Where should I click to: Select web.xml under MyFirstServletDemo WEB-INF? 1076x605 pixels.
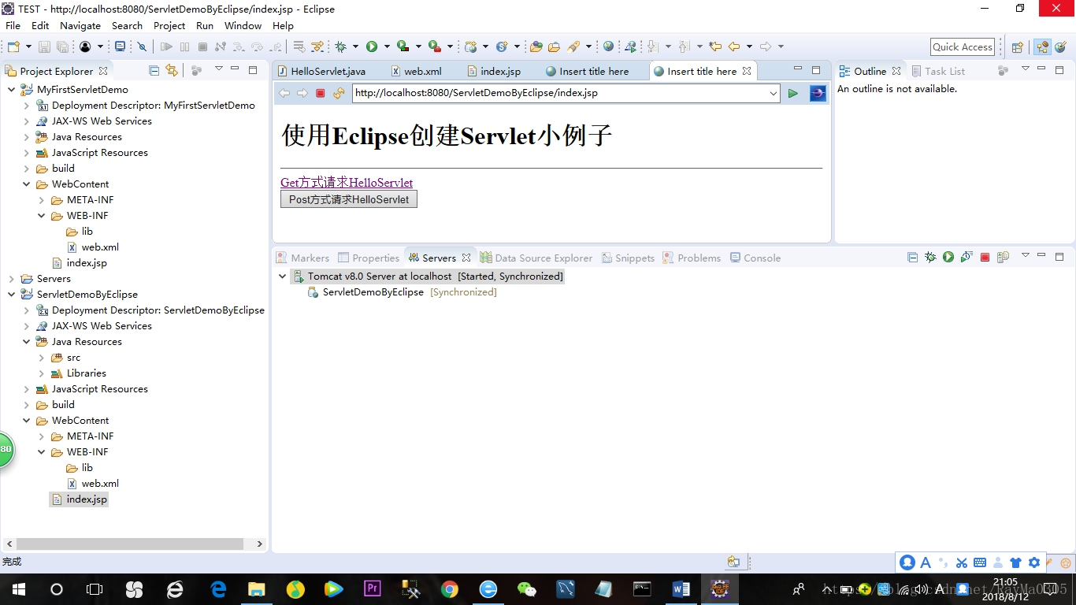pyautogui.click(x=93, y=247)
